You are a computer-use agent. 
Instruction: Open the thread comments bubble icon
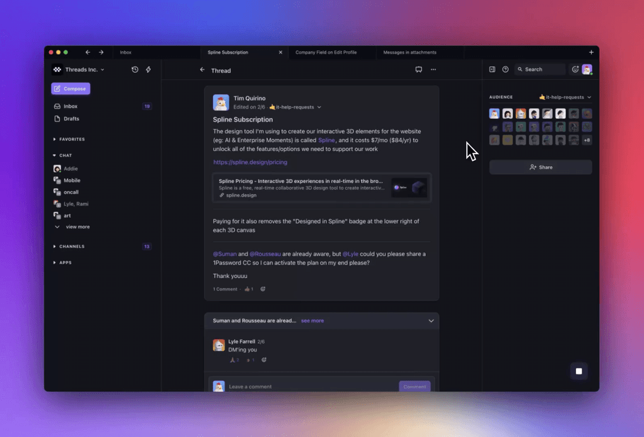[x=418, y=69]
